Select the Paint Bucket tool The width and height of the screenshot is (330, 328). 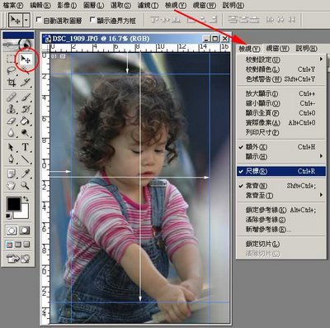[x=25, y=121]
